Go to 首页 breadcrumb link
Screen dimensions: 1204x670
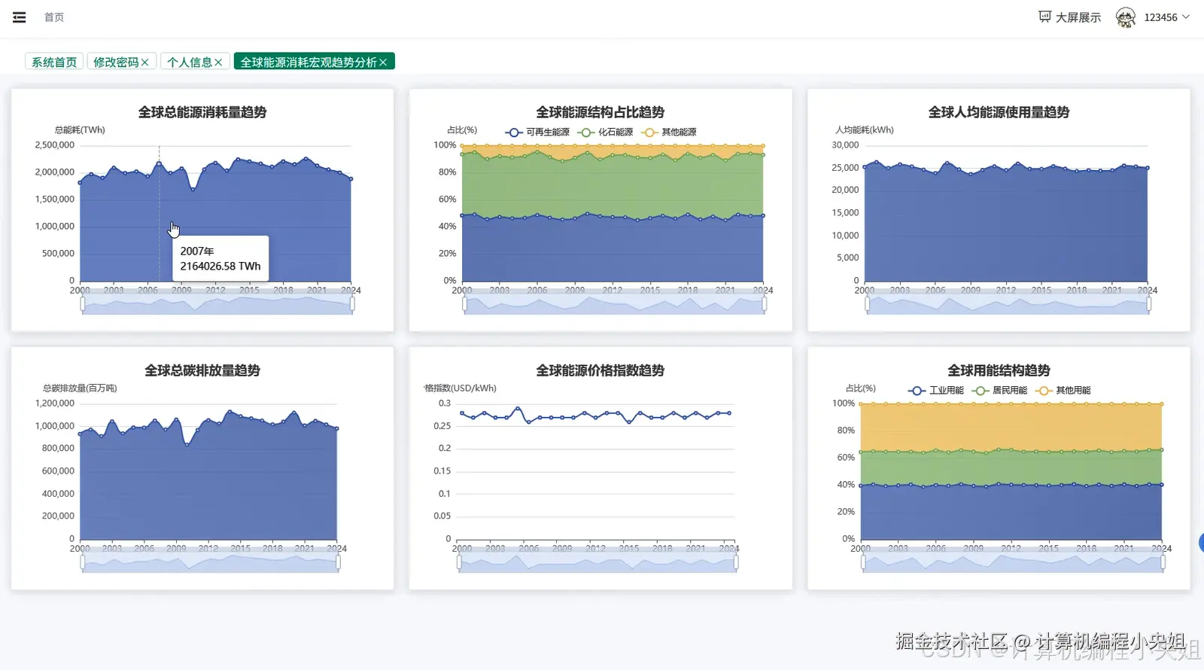point(54,17)
